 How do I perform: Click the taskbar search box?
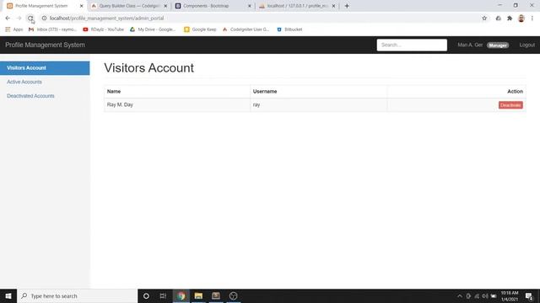point(77,295)
